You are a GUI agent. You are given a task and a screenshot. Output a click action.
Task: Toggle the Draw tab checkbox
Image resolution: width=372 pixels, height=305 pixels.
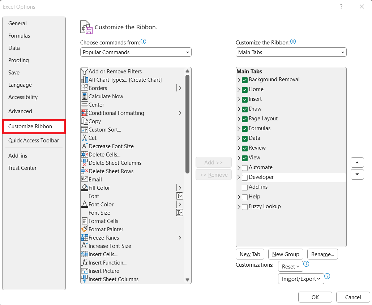coord(245,109)
